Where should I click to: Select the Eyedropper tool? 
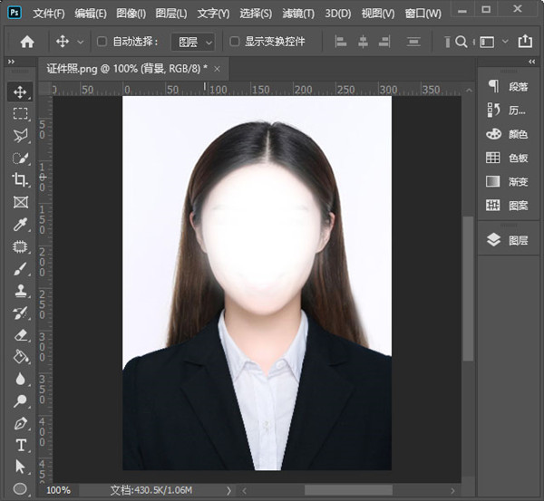tap(20, 225)
